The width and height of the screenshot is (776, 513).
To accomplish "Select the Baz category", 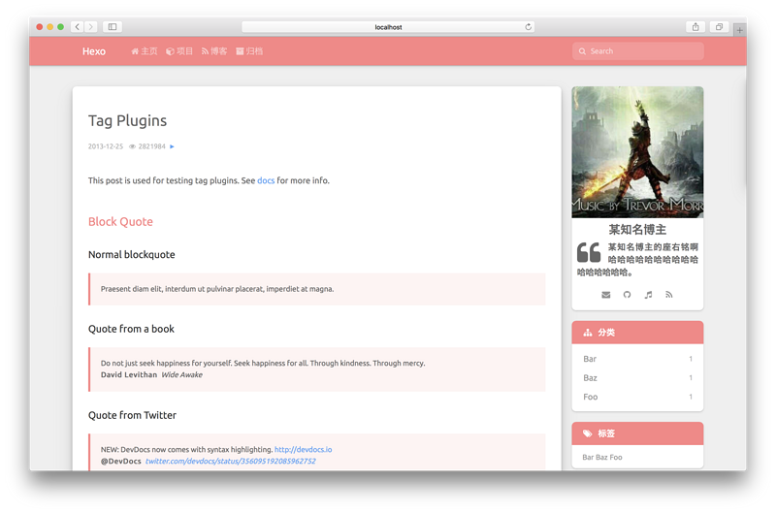I will (637, 378).
